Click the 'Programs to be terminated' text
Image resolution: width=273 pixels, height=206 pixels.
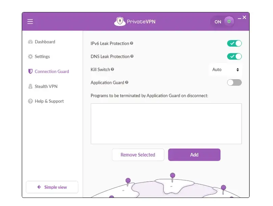coord(149,96)
